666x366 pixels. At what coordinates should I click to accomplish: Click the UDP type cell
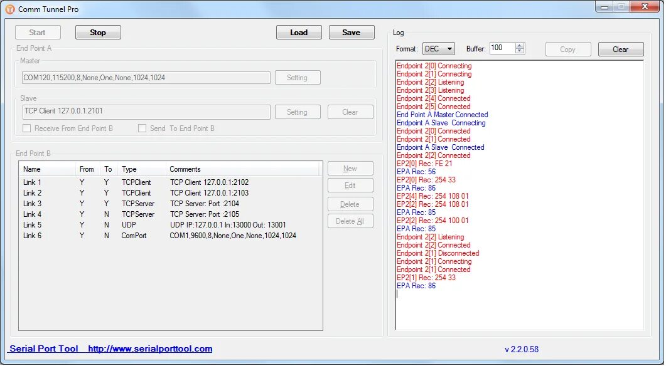tap(129, 225)
